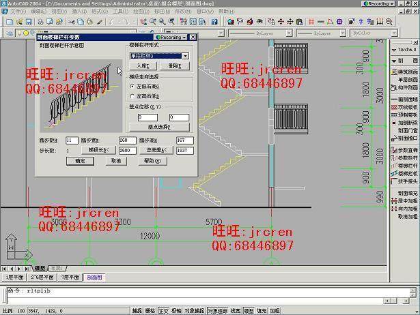Viewport: 420px width, 315px height.
Task: Select 楼梯栏杆 tool in side panel
Action: (404, 166)
